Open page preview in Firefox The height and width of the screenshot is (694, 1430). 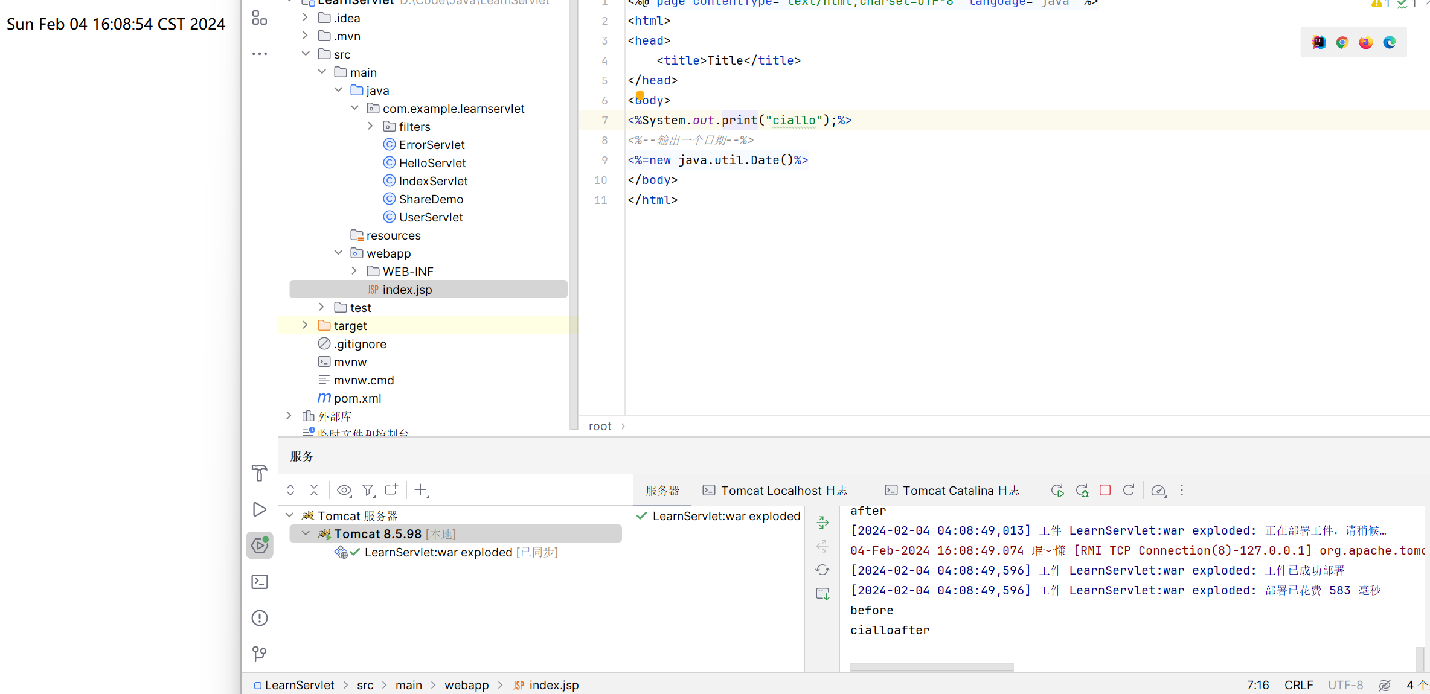click(x=1366, y=42)
